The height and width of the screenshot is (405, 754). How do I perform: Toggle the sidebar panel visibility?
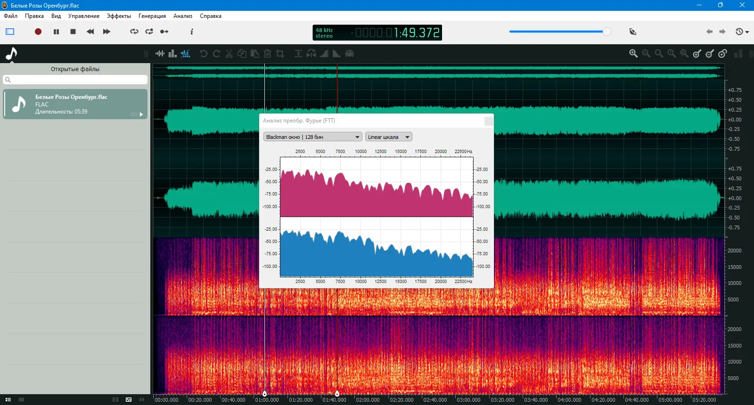(10, 32)
